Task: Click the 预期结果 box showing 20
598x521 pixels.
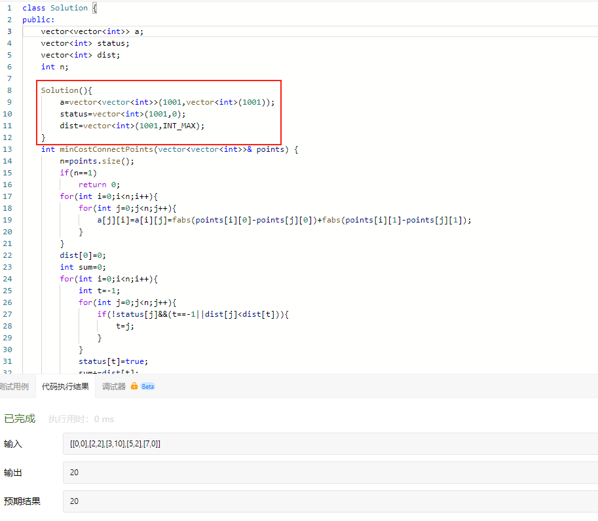Action: click(x=330, y=501)
